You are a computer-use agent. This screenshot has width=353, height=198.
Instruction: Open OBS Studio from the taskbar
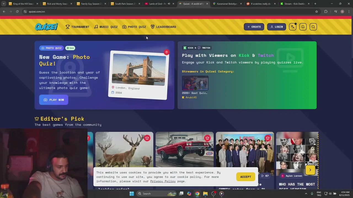point(213,194)
